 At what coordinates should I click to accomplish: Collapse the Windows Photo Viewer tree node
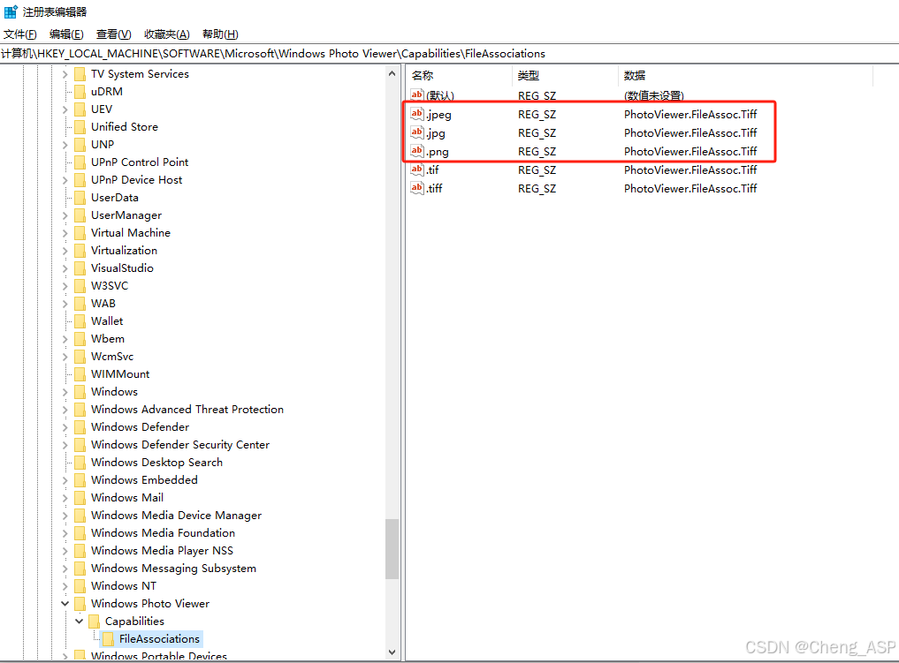coord(65,604)
